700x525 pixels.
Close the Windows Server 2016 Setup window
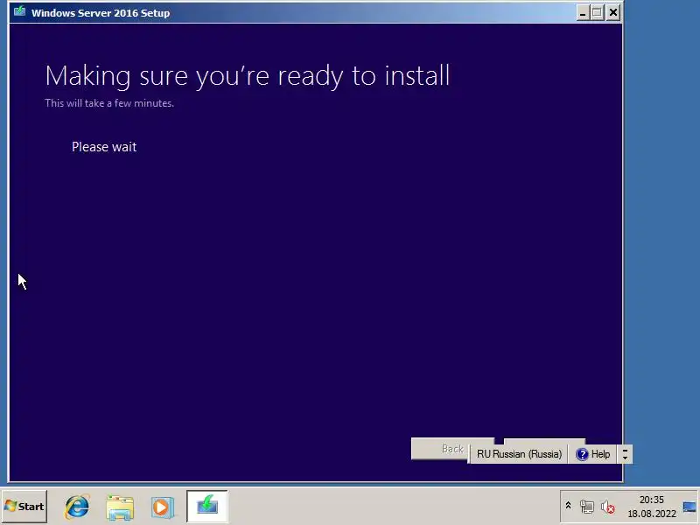613,12
